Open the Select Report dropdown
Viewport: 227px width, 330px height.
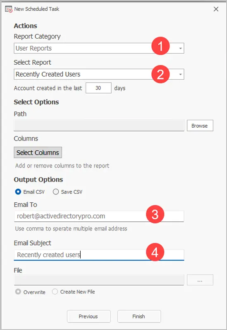[x=99, y=74]
